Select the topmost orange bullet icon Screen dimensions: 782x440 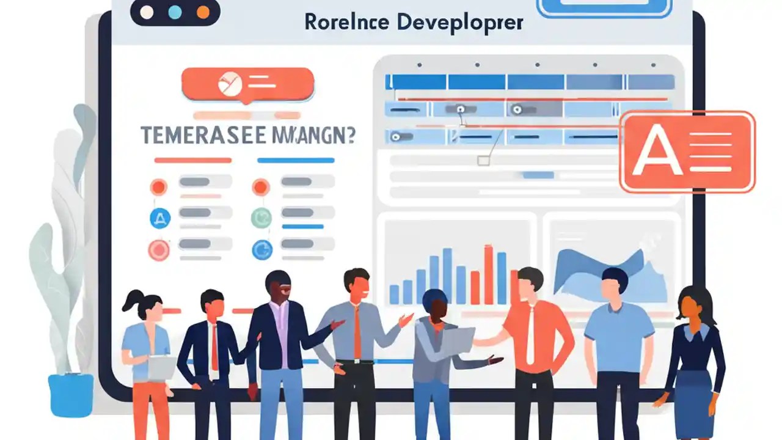coord(158,186)
